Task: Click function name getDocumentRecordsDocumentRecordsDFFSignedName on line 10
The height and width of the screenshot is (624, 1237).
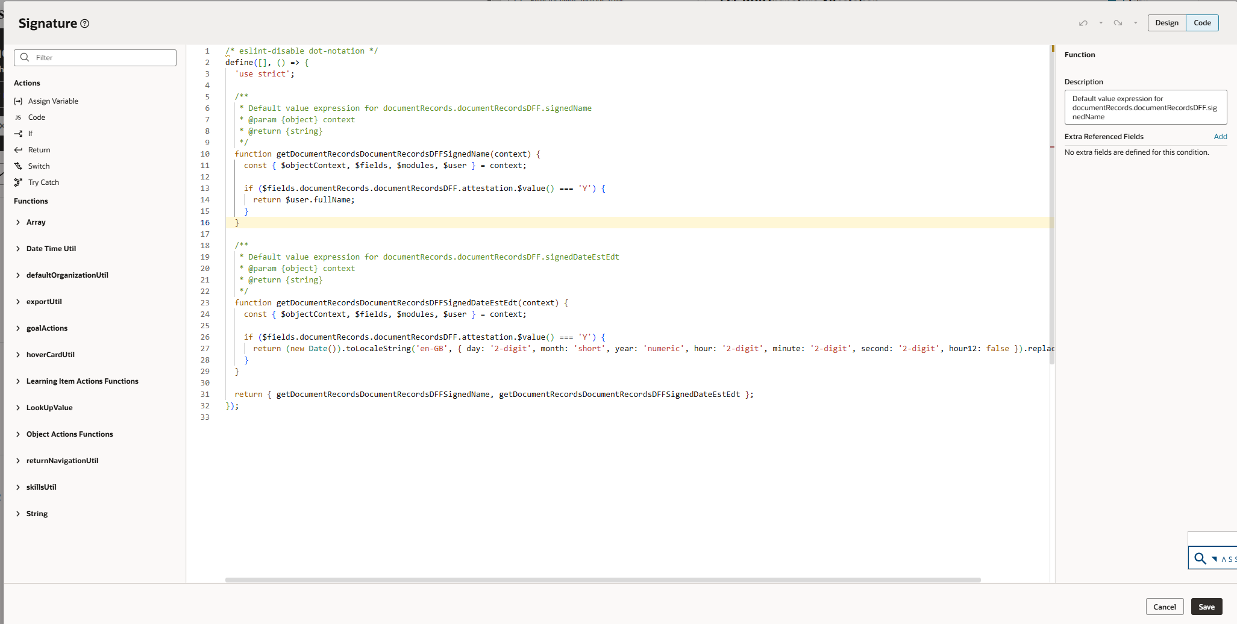Action: coord(383,154)
